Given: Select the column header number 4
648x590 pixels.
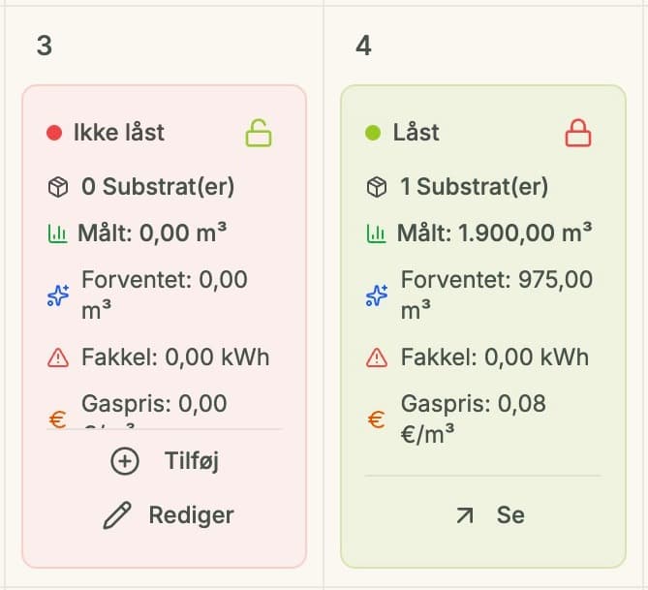Looking at the screenshot, I should click(x=363, y=46).
